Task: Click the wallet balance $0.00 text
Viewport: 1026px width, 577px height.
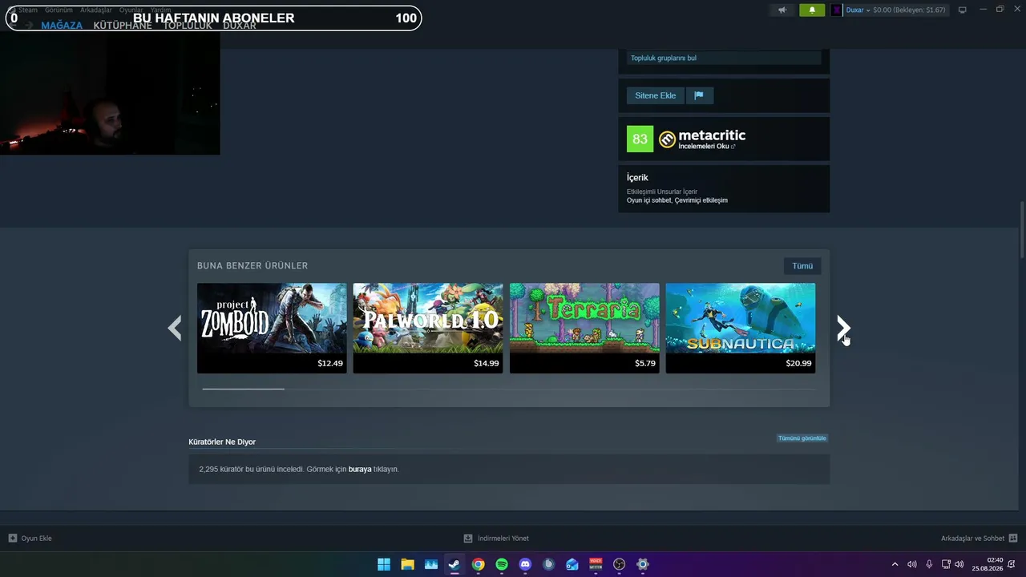Action: (909, 10)
